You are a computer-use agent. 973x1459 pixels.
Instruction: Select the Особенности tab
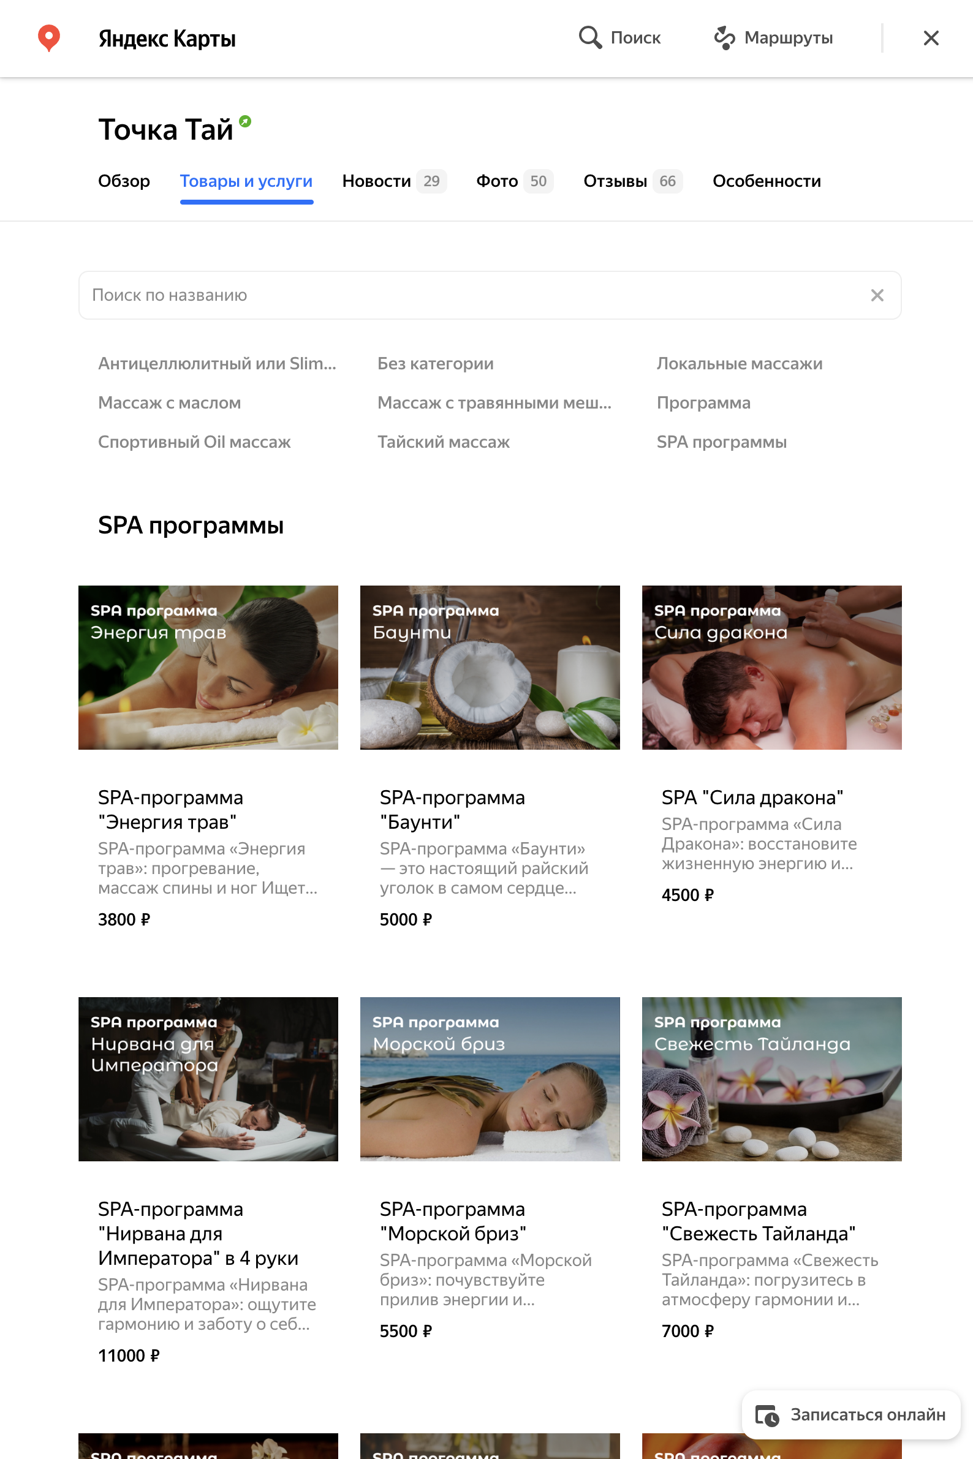click(767, 181)
